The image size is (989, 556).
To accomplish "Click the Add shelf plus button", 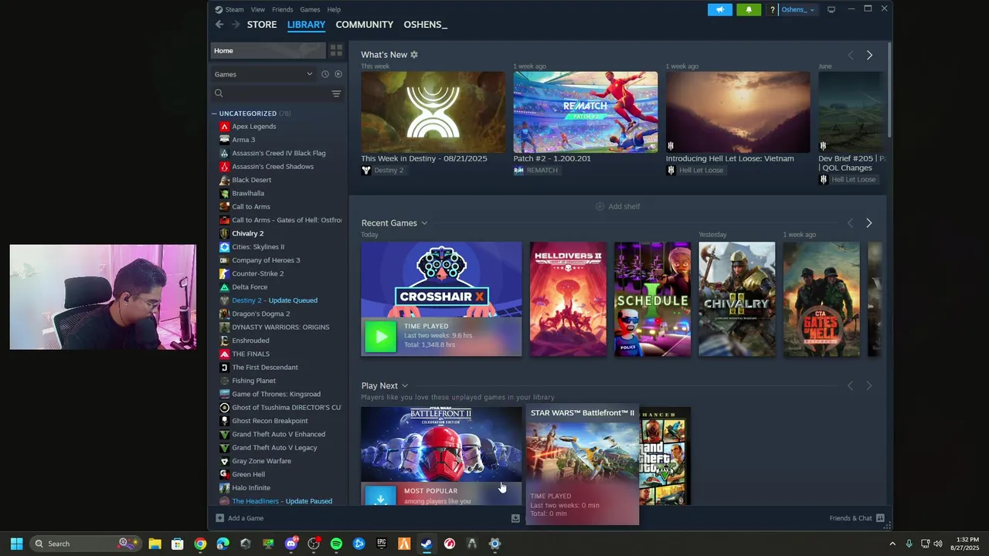I will click(x=600, y=206).
